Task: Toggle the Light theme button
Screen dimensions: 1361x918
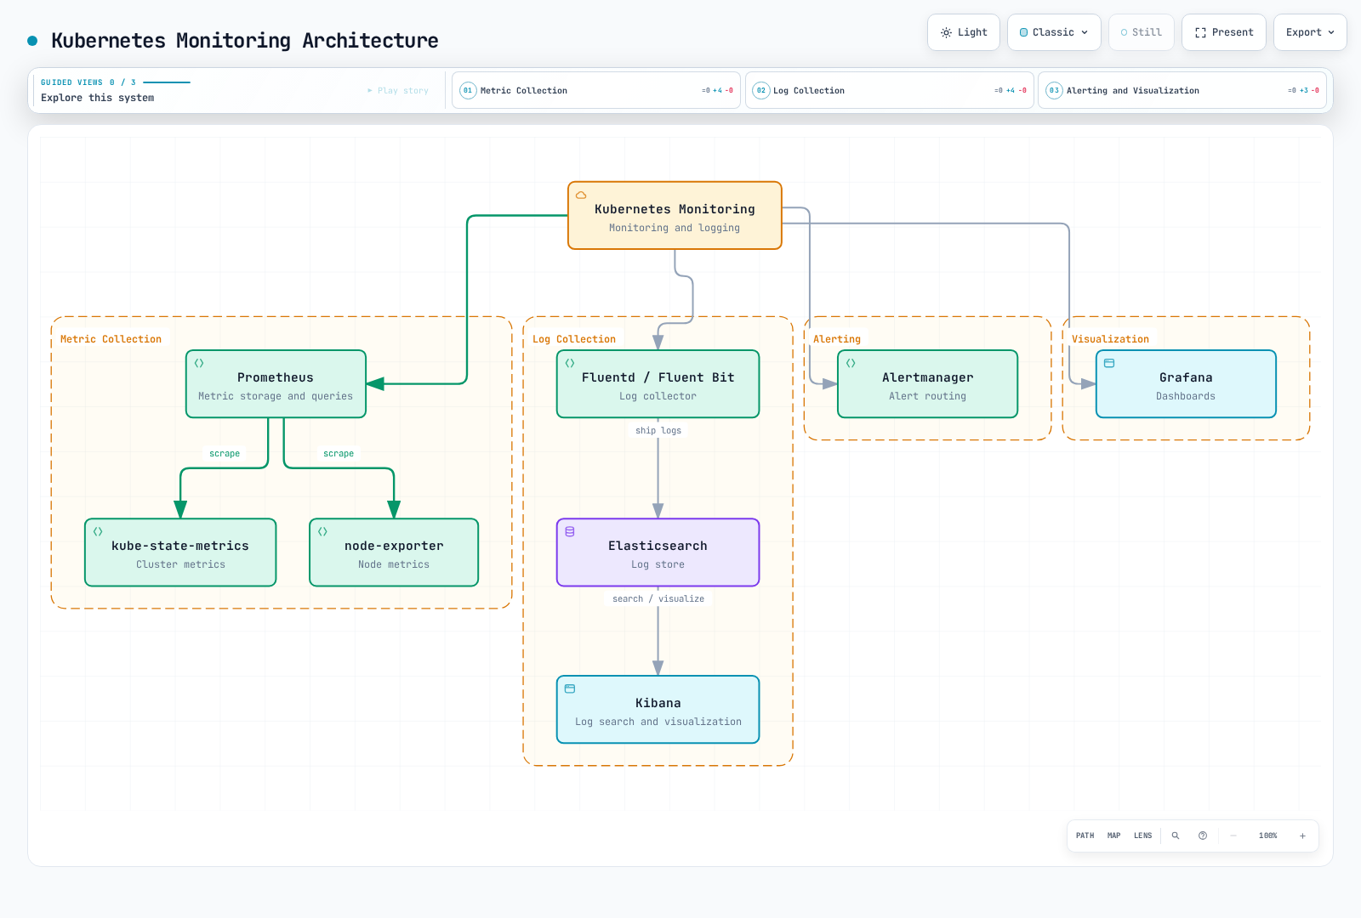Action: [964, 32]
